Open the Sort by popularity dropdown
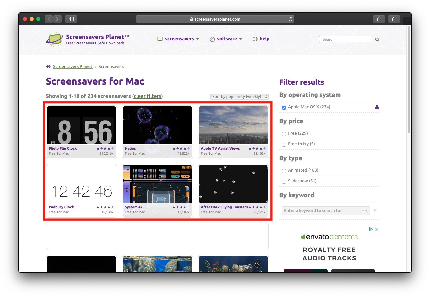This screenshot has width=430, height=297. click(239, 97)
